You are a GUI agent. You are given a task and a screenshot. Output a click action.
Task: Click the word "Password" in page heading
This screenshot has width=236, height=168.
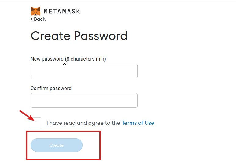[x=101, y=36]
